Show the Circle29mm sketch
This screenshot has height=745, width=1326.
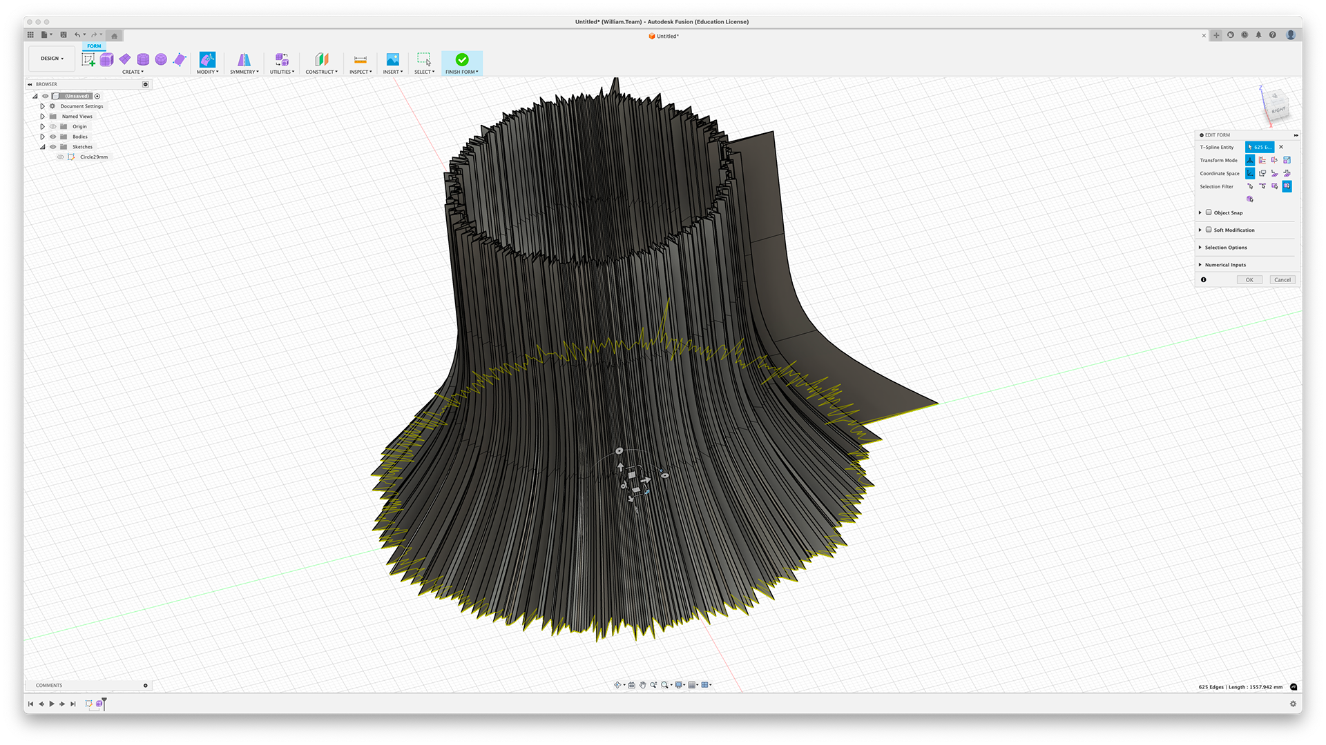tap(60, 157)
